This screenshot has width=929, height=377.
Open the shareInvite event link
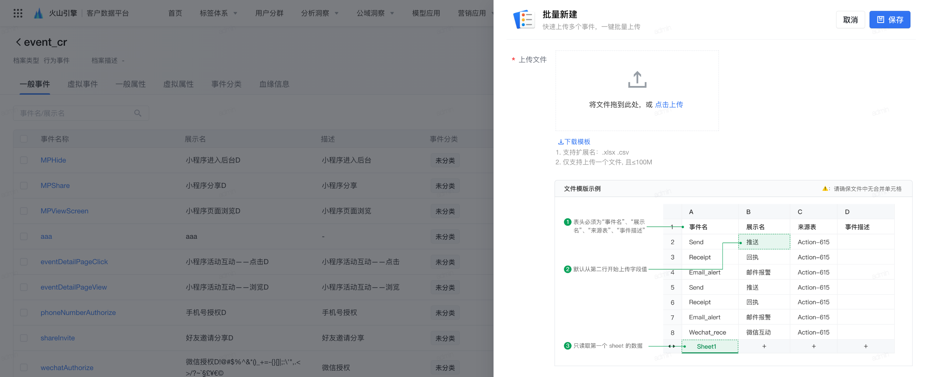click(58, 338)
